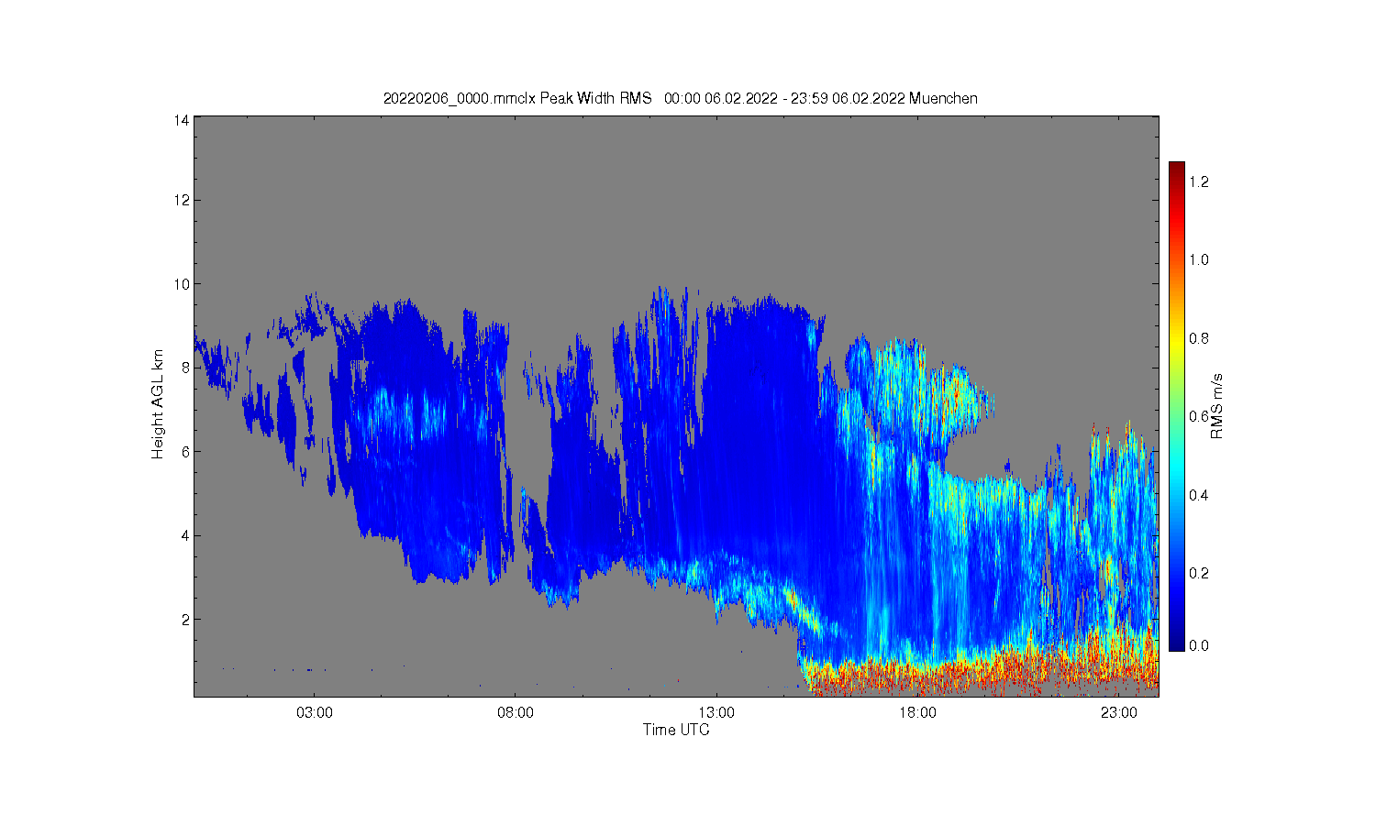Click the colorbar value 0.4
1376x825 pixels.
pyautogui.click(x=1199, y=496)
